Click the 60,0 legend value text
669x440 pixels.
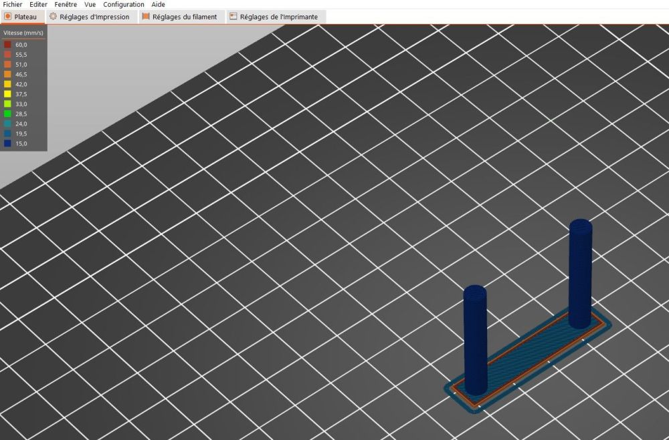pyautogui.click(x=21, y=45)
